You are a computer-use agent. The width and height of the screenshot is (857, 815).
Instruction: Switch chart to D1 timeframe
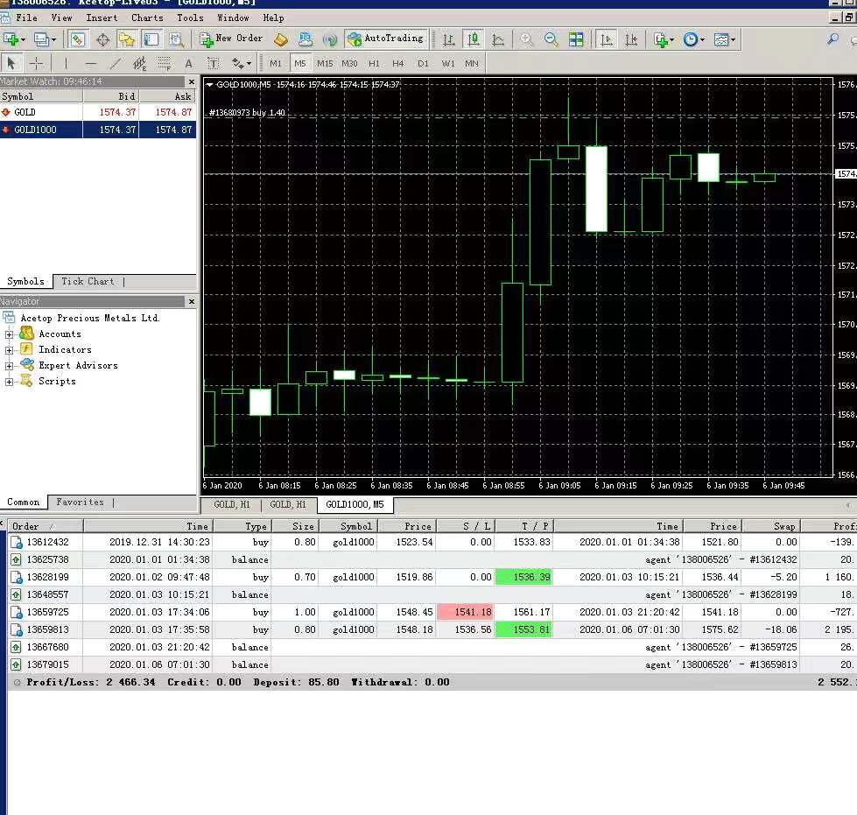423,63
